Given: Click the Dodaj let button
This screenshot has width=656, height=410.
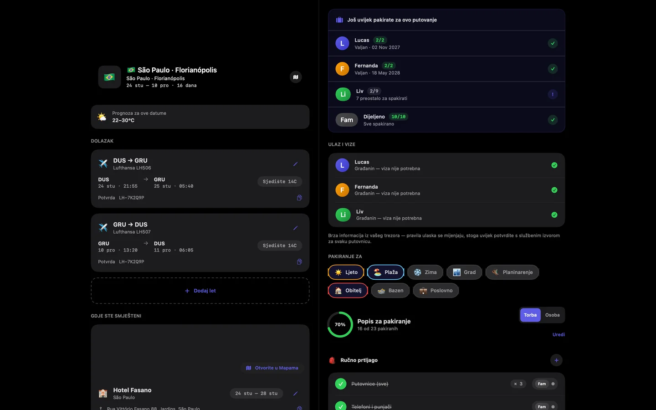Looking at the screenshot, I should tap(200, 291).
